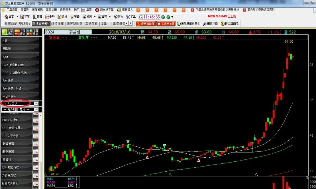Open the 報價 quotes icon
The width and height of the screenshot is (316, 189).
coord(38,17)
